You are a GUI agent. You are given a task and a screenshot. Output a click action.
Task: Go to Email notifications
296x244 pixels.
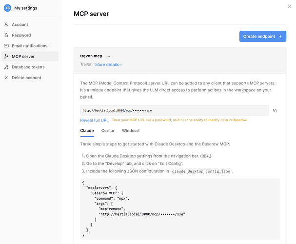[x=30, y=46]
